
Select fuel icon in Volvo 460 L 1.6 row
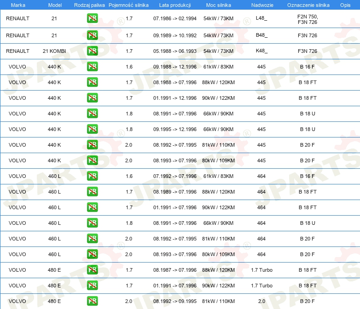pos(92,176)
